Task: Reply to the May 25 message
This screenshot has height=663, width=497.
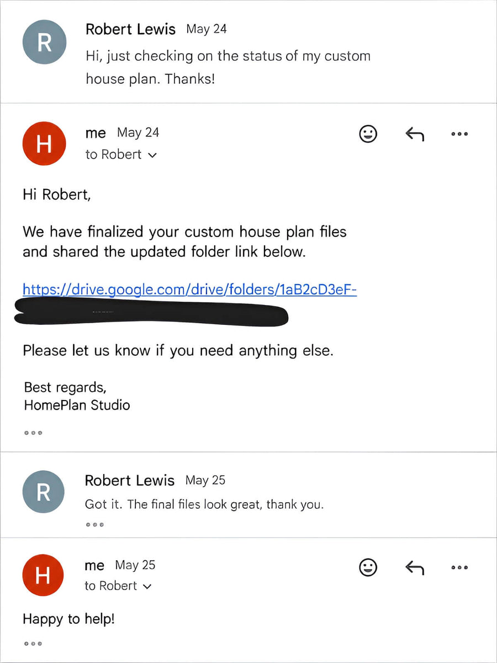Action: [x=414, y=567]
